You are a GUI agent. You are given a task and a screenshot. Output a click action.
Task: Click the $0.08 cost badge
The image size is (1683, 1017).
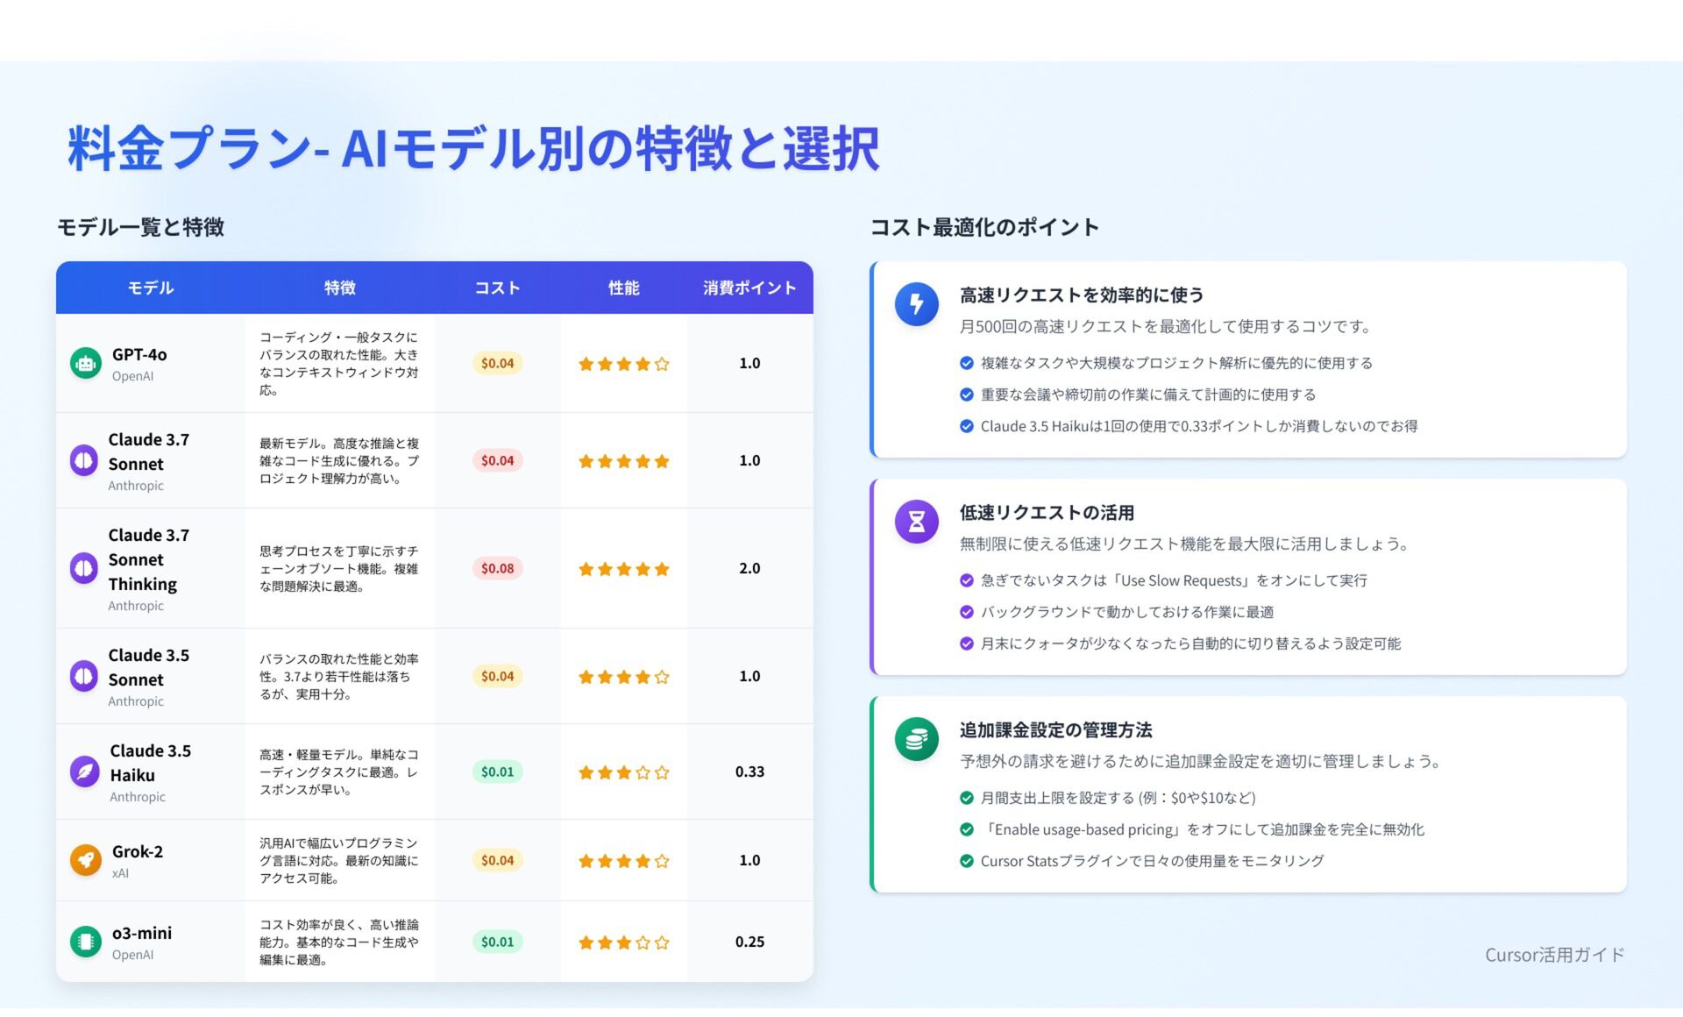pyautogui.click(x=497, y=568)
